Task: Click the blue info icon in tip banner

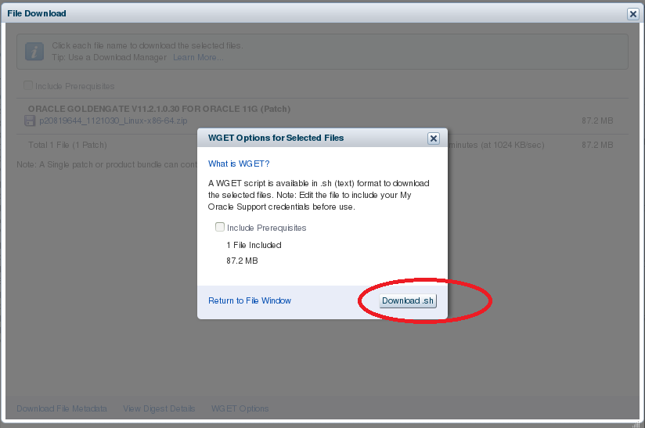Action: pos(34,52)
